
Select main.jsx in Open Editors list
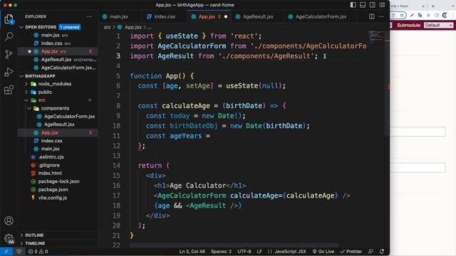point(51,35)
